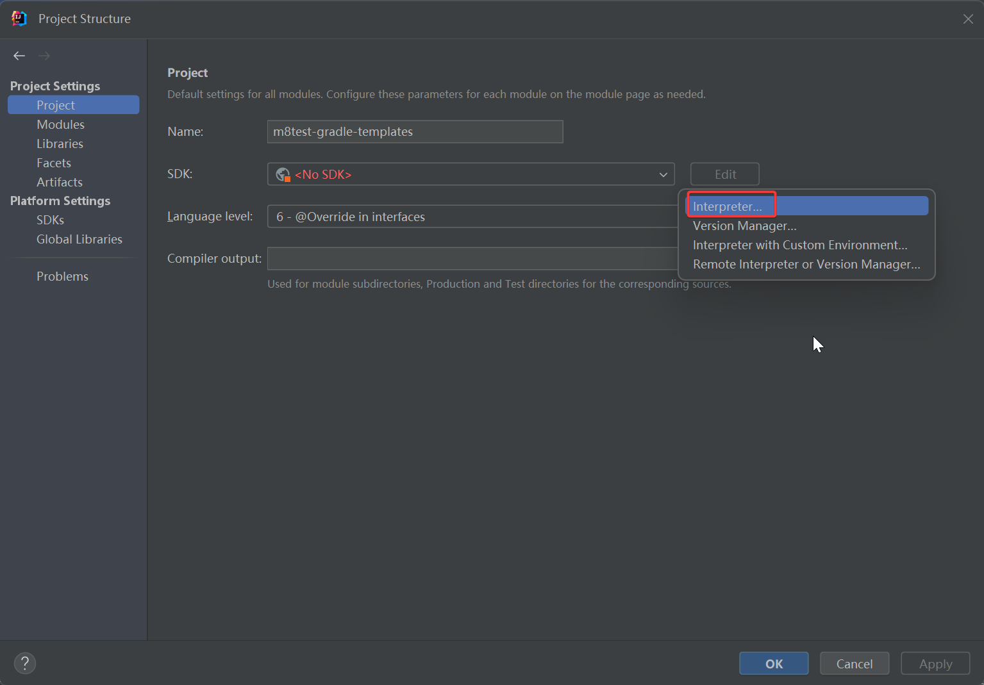Click the forward navigation arrow

tap(44, 56)
